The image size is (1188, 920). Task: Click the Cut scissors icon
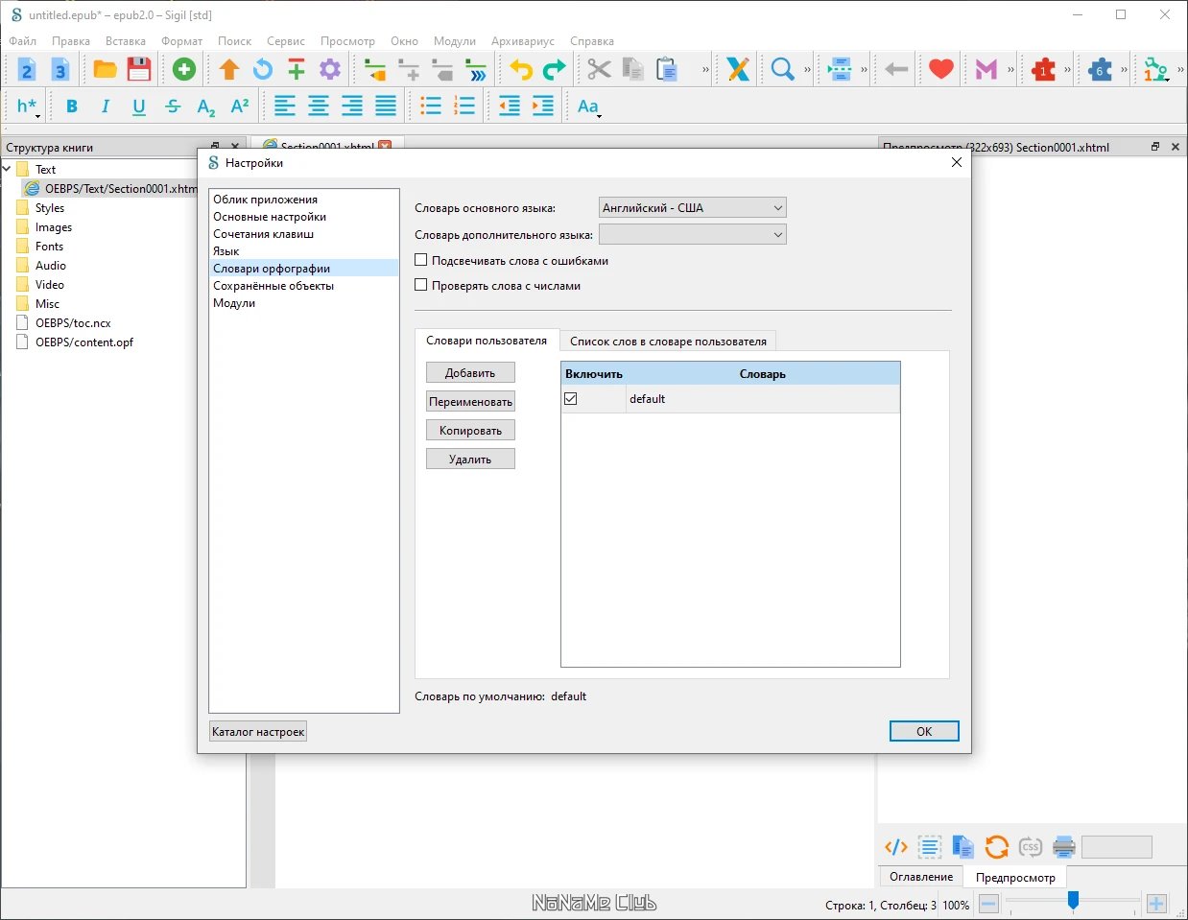[x=599, y=69]
